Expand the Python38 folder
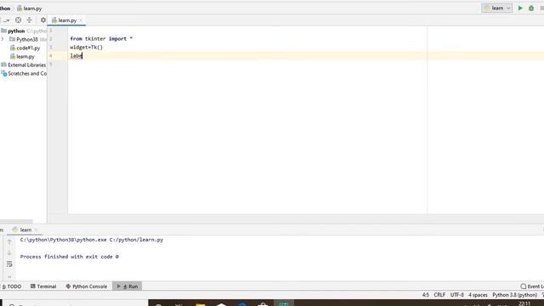 (x=3, y=39)
